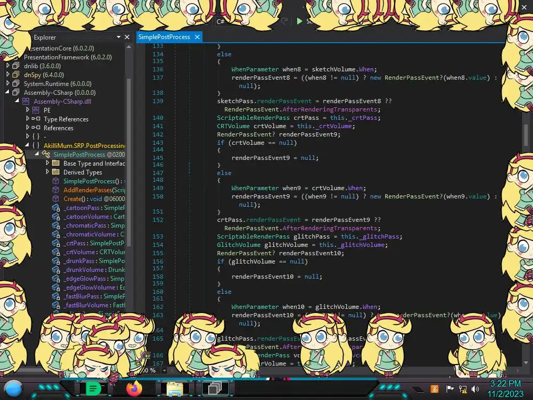Viewport: 533px width, 400px height.
Task: Collapse the AkilliMum.SRP.PostProcessing namespace
Action: [27, 145]
